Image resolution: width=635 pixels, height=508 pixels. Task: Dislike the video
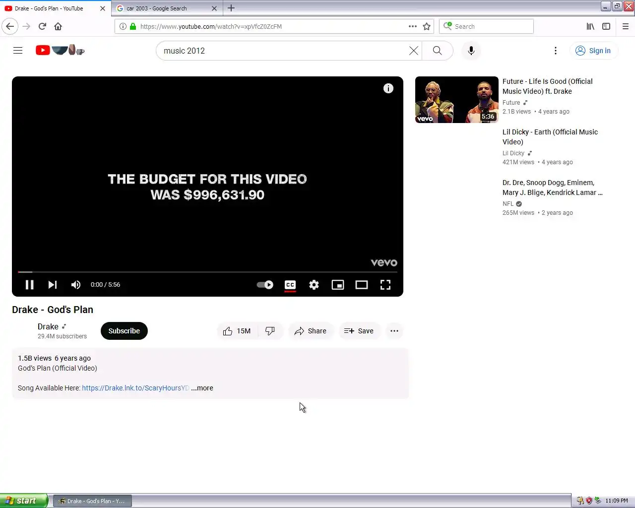point(270,331)
